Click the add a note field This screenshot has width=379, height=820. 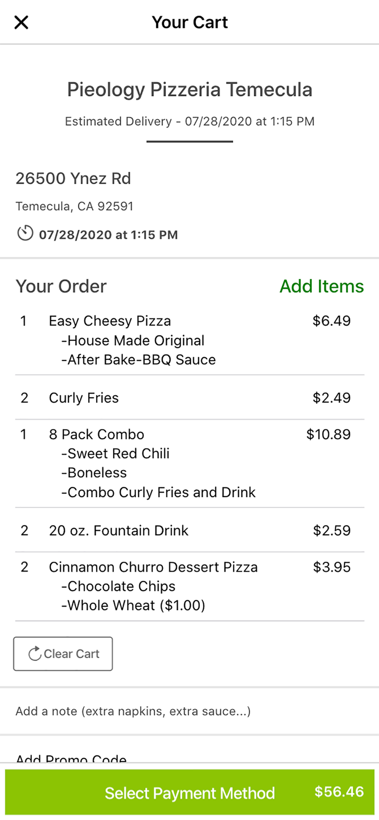pos(189,711)
